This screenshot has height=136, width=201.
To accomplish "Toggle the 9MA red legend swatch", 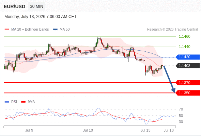I will pyautogui.click(x=23, y=102).
